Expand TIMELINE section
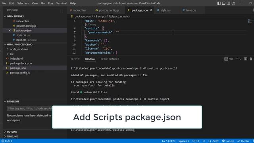This screenshot has width=254, height=143. coord(12,137)
